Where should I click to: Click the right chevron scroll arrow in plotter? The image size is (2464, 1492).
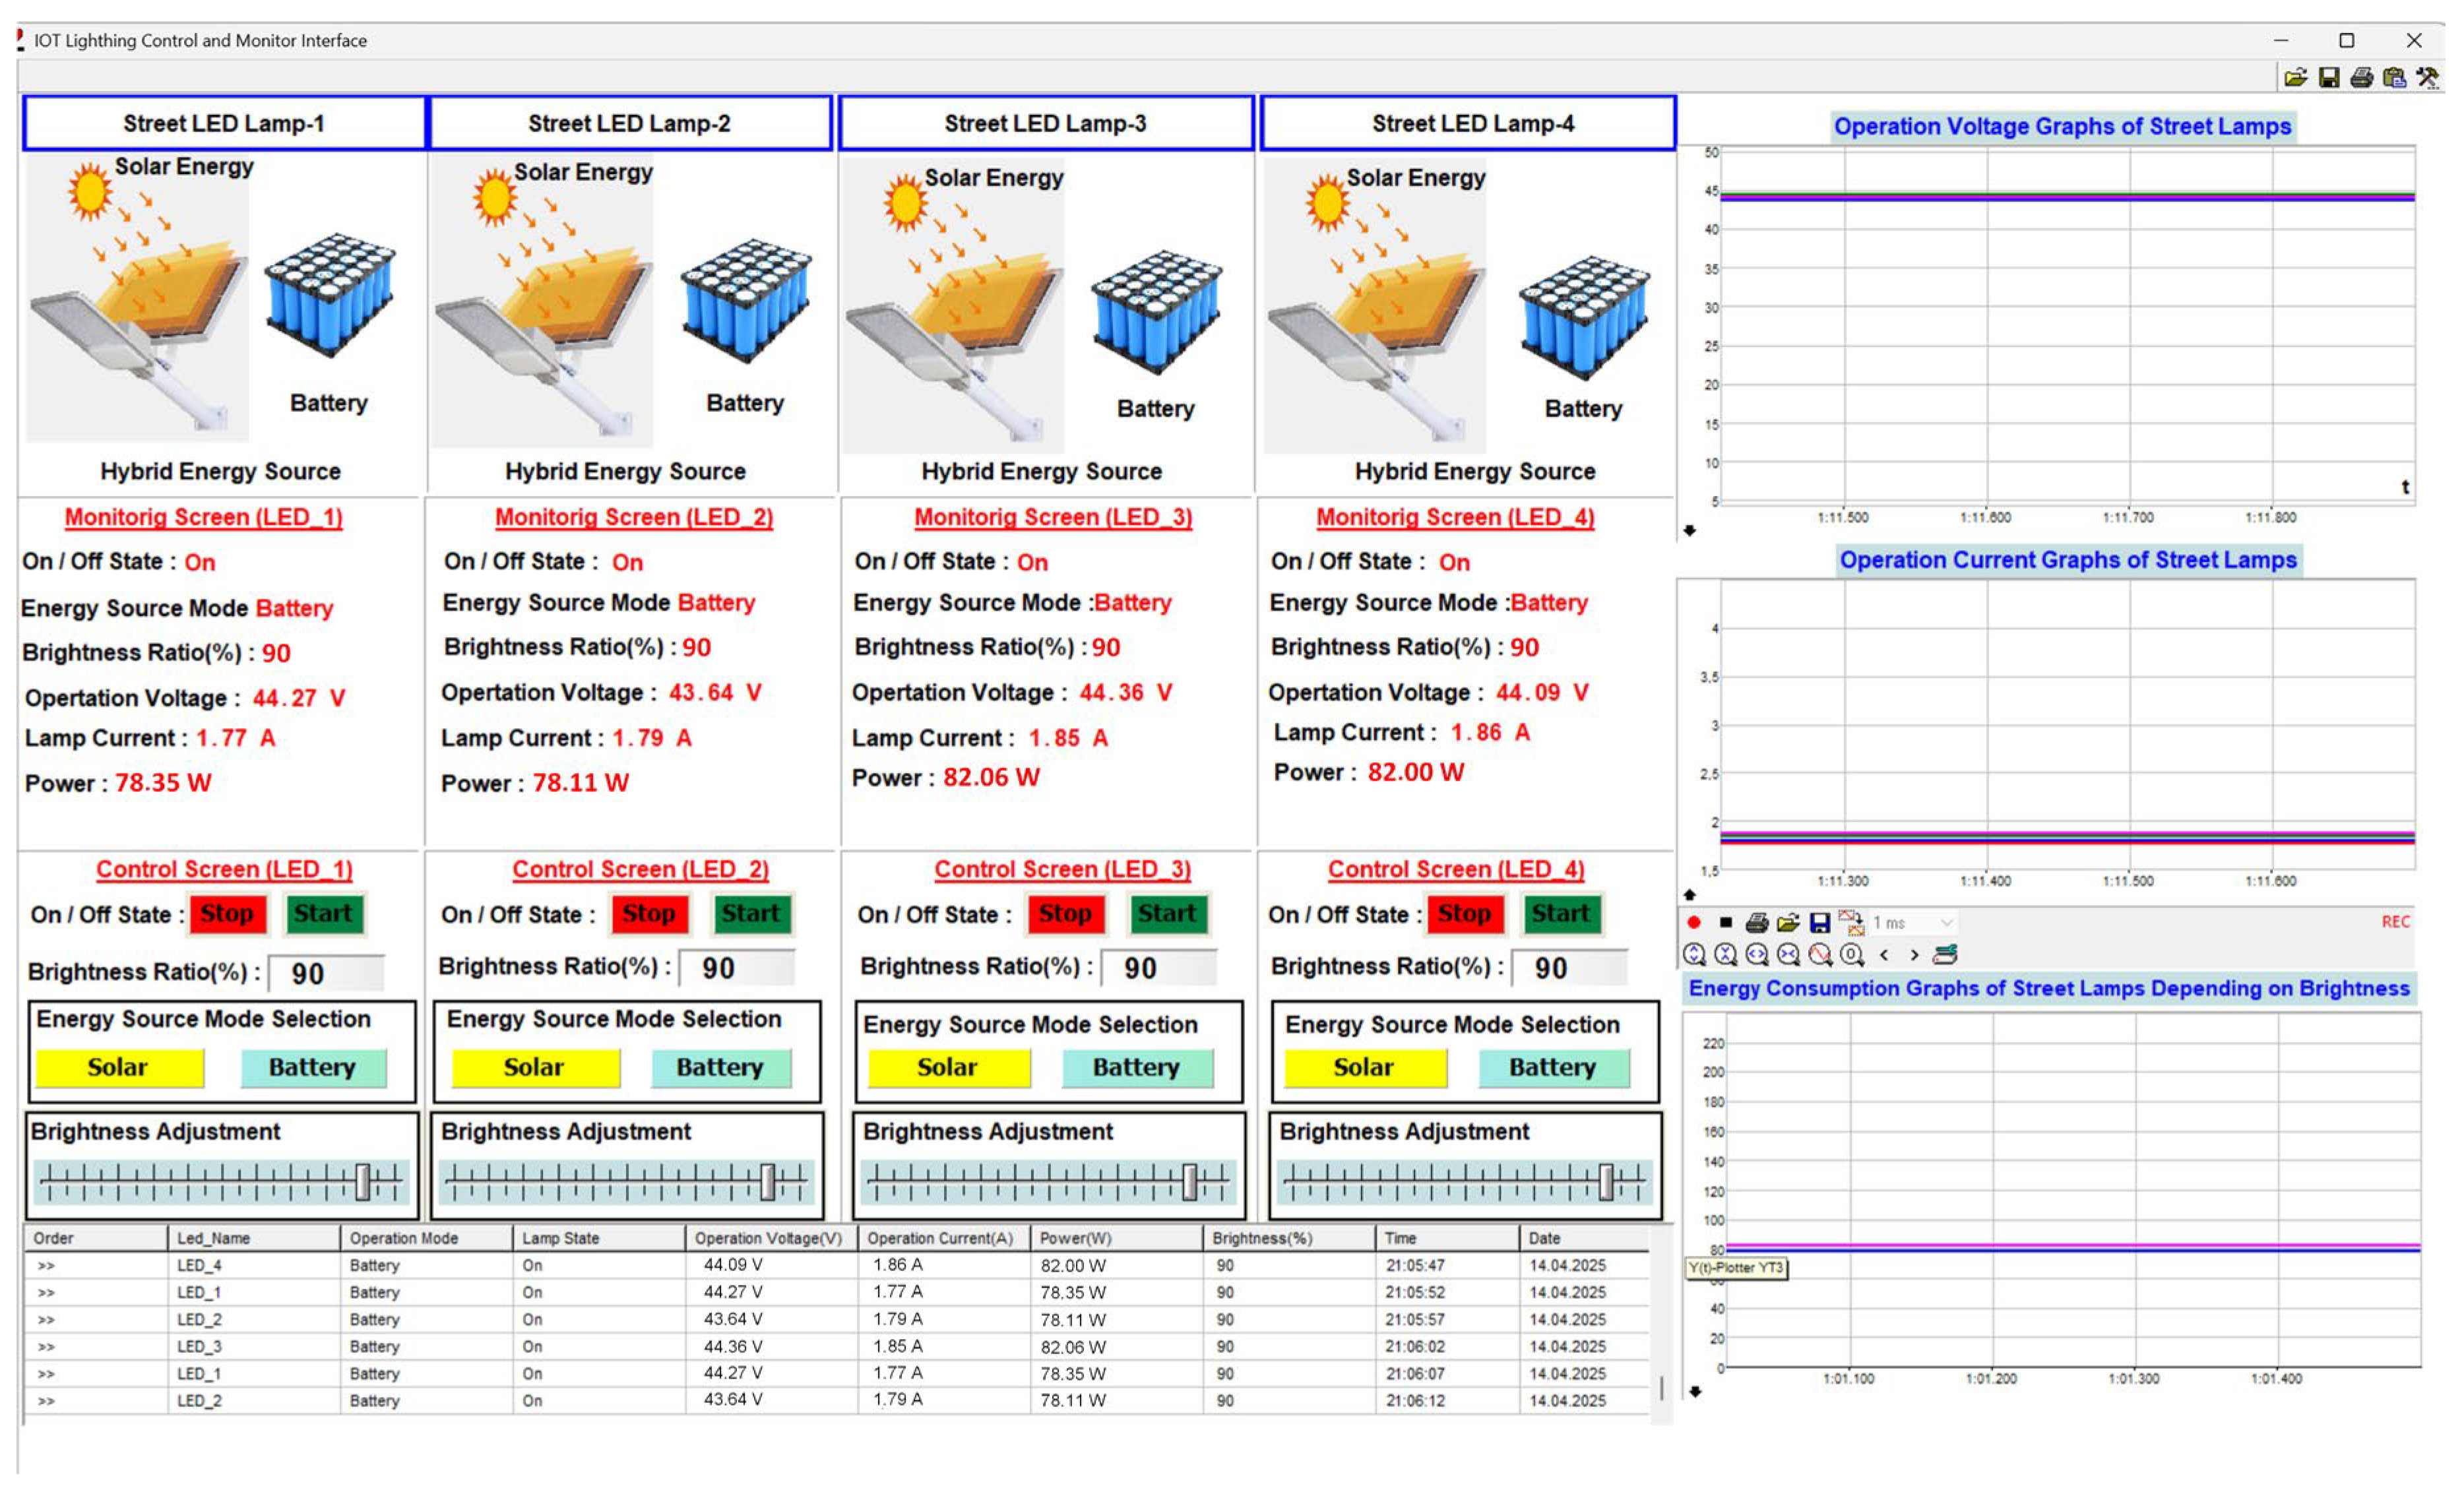coord(1914,954)
